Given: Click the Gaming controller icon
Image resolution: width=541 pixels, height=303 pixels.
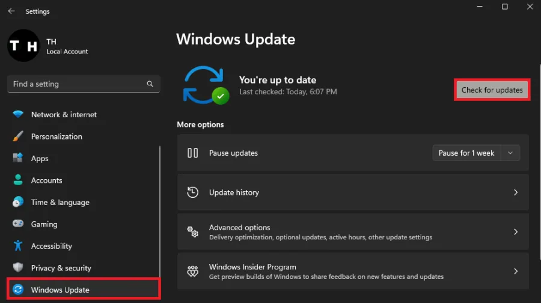Looking at the screenshot, I should click(18, 224).
